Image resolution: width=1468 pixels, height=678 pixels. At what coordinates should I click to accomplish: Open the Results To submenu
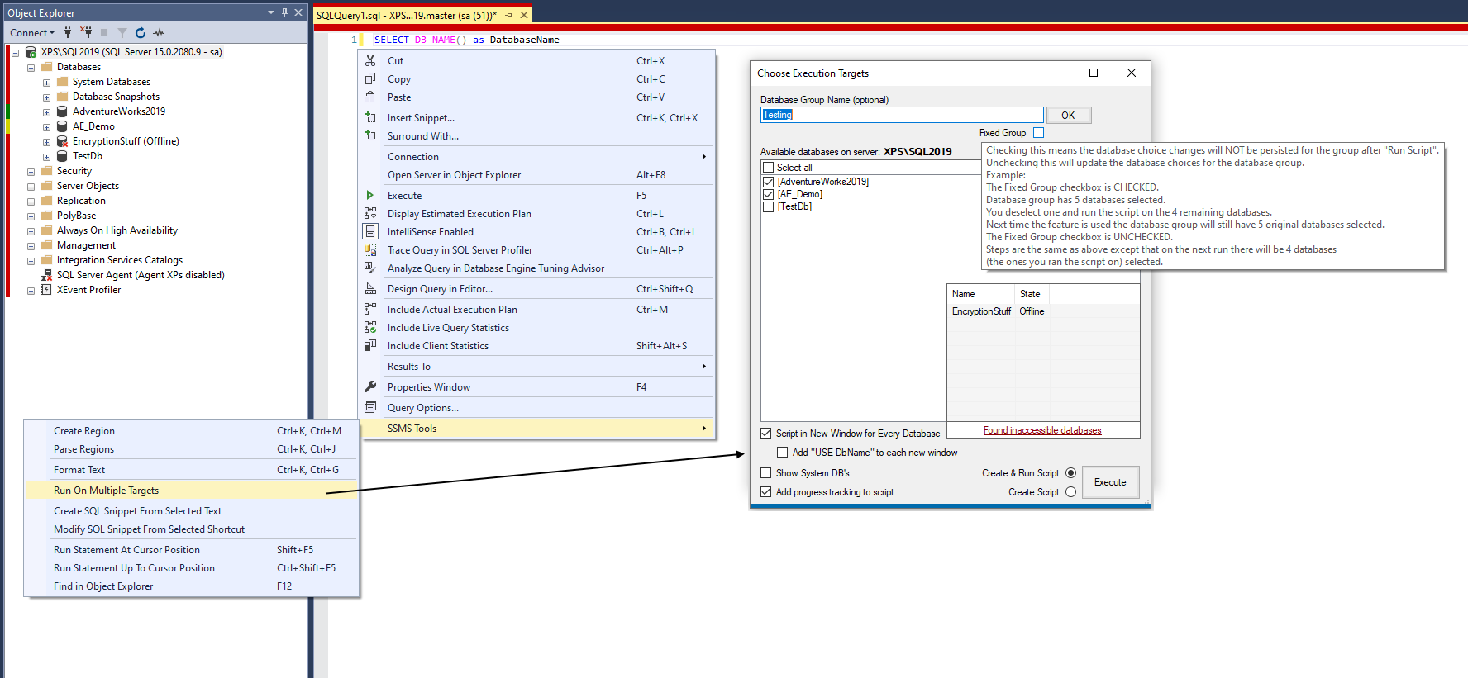pyautogui.click(x=536, y=367)
